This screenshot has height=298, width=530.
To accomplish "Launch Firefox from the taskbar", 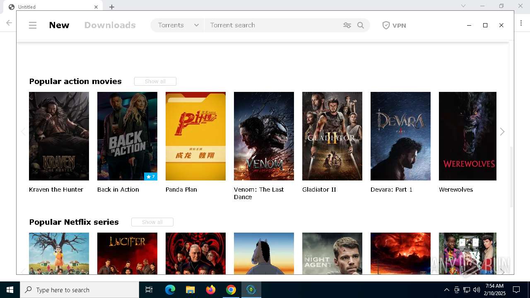I will [x=211, y=290].
